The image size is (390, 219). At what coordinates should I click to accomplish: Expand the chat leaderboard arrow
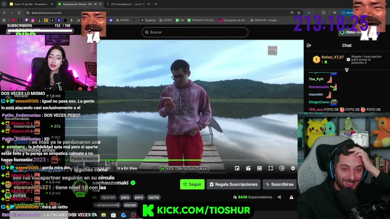[x=347, y=70]
